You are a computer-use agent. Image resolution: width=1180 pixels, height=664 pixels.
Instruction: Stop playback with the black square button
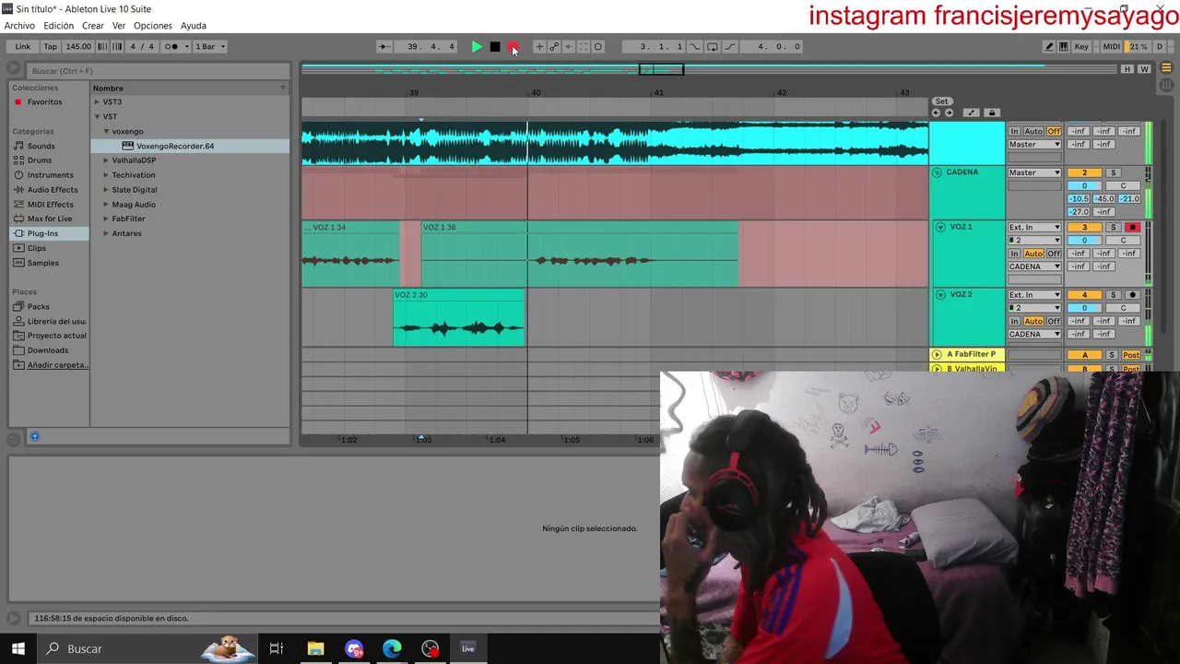pos(495,46)
